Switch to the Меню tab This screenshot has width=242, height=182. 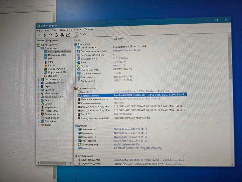coord(40,40)
